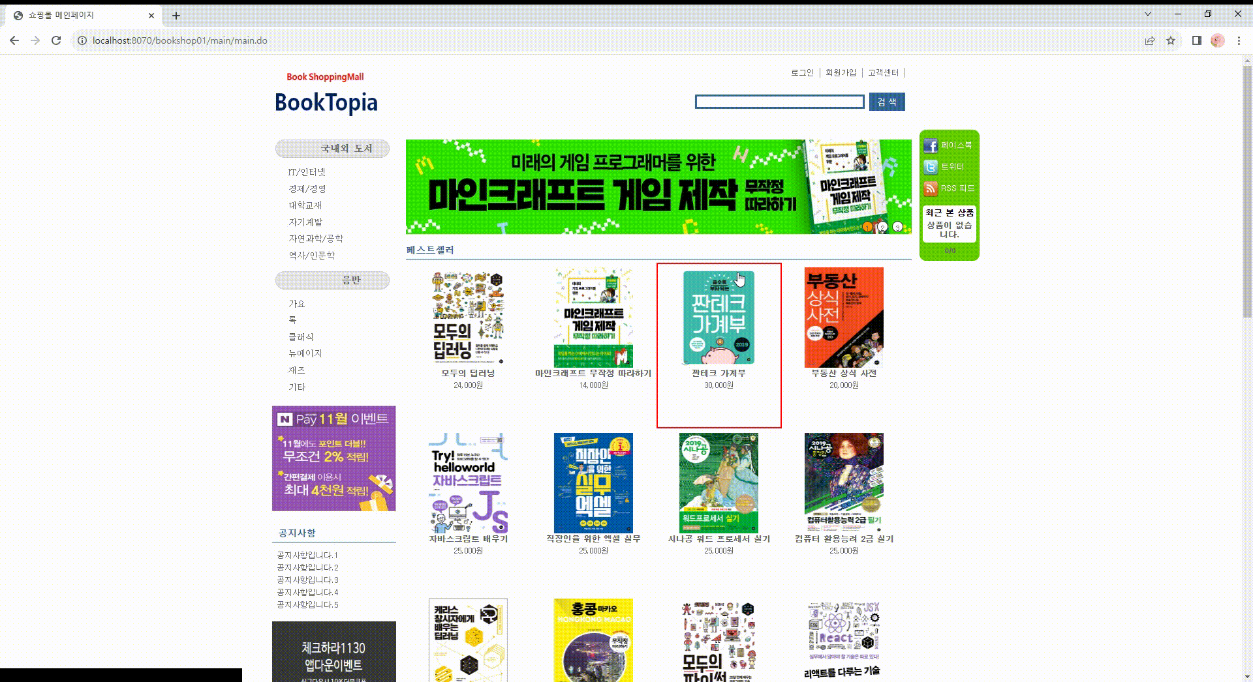Click the 회원가입 signup link
The height and width of the screenshot is (682, 1253).
[x=843, y=72]
